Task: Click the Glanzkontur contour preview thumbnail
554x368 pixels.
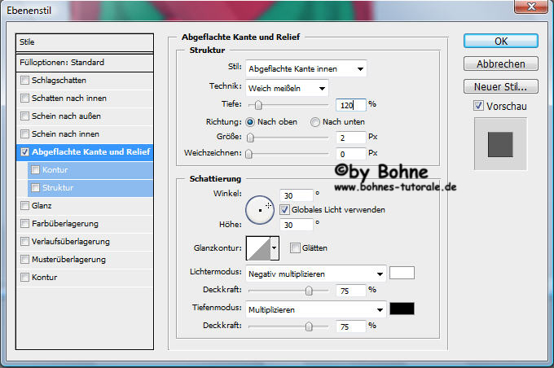Action: 257,248
